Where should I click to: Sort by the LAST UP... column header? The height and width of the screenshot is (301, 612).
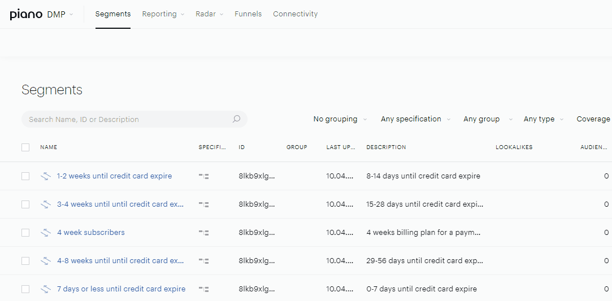tap(341, 147)
